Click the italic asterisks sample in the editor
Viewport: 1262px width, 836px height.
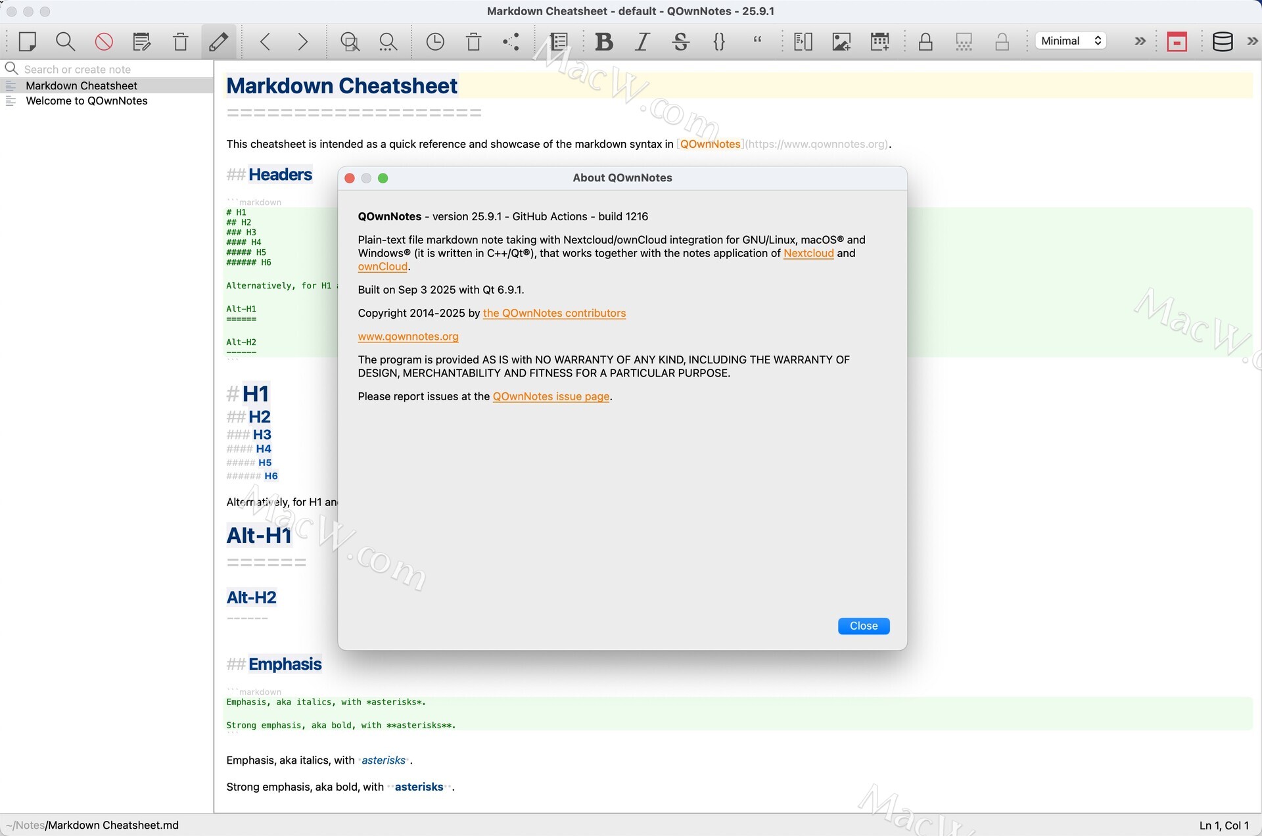click(384, 760)
